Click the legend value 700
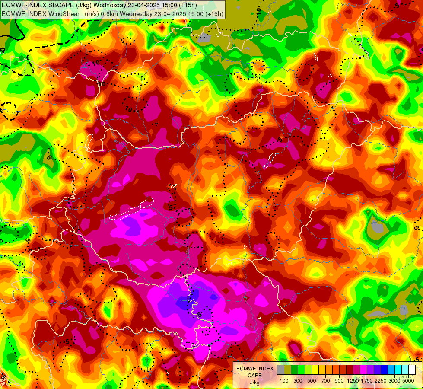The image size is (423, 389). (326, 381)
